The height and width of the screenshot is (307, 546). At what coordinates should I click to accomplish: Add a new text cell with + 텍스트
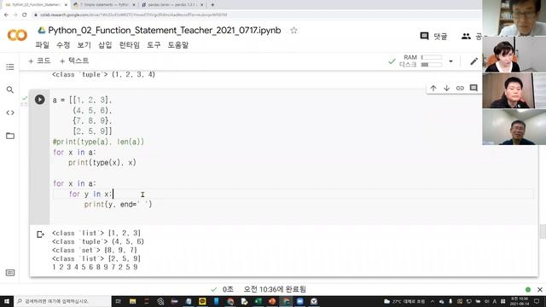74,61
